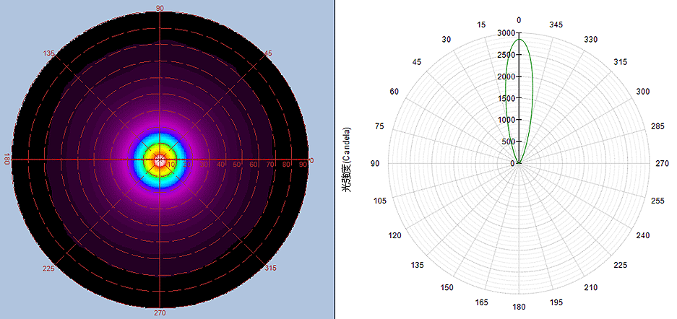Click the 1500 tick label on the candela axis
The image size is (677, 319).
pos(506,98)
